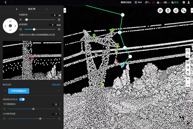Image resolution: width=193 pixels, height=129 pixels.
Task: Click the red circular warning status icon
Action: pos(153,2)
